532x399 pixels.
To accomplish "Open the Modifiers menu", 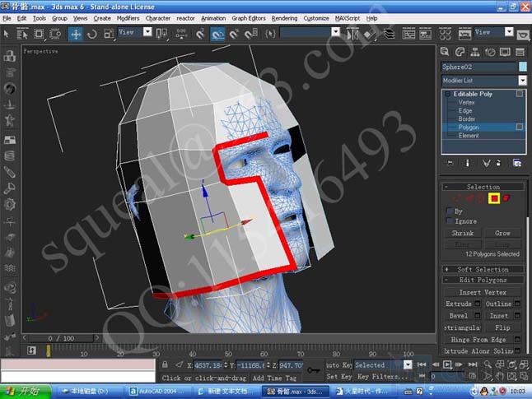I will (x=128, y=18).
